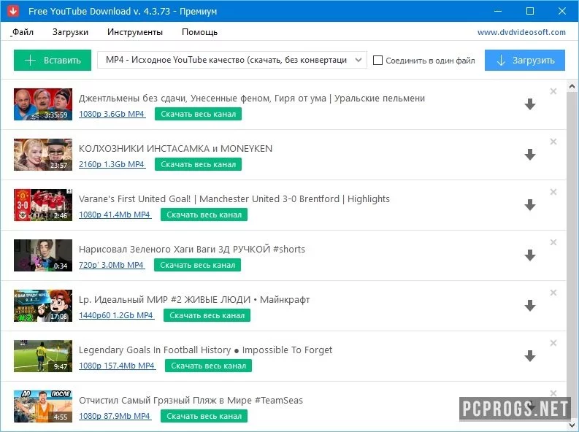Visit www.dvdvideosoft.com link

[x=521, y=32]
